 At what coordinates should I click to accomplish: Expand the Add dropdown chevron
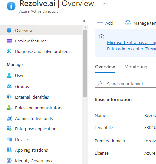pos(118,23)
